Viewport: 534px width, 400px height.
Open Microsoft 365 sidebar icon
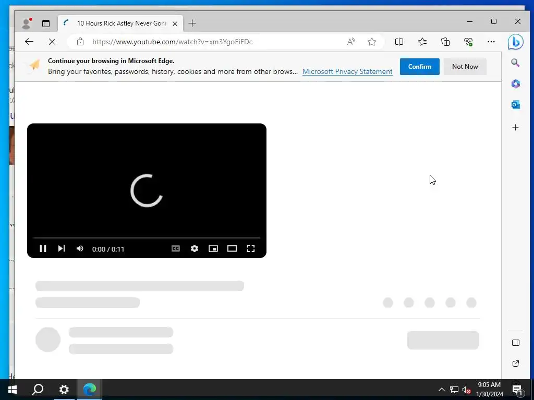[516, 84]
